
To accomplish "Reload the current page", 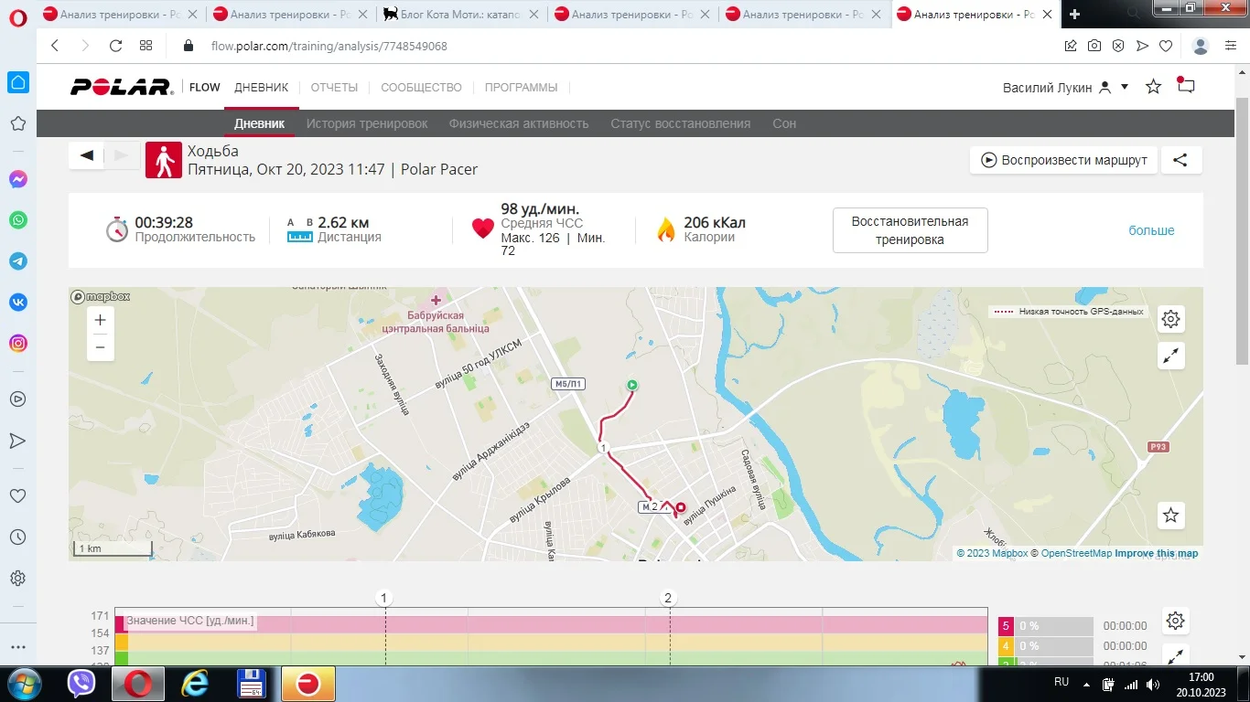I will [115, 46].
